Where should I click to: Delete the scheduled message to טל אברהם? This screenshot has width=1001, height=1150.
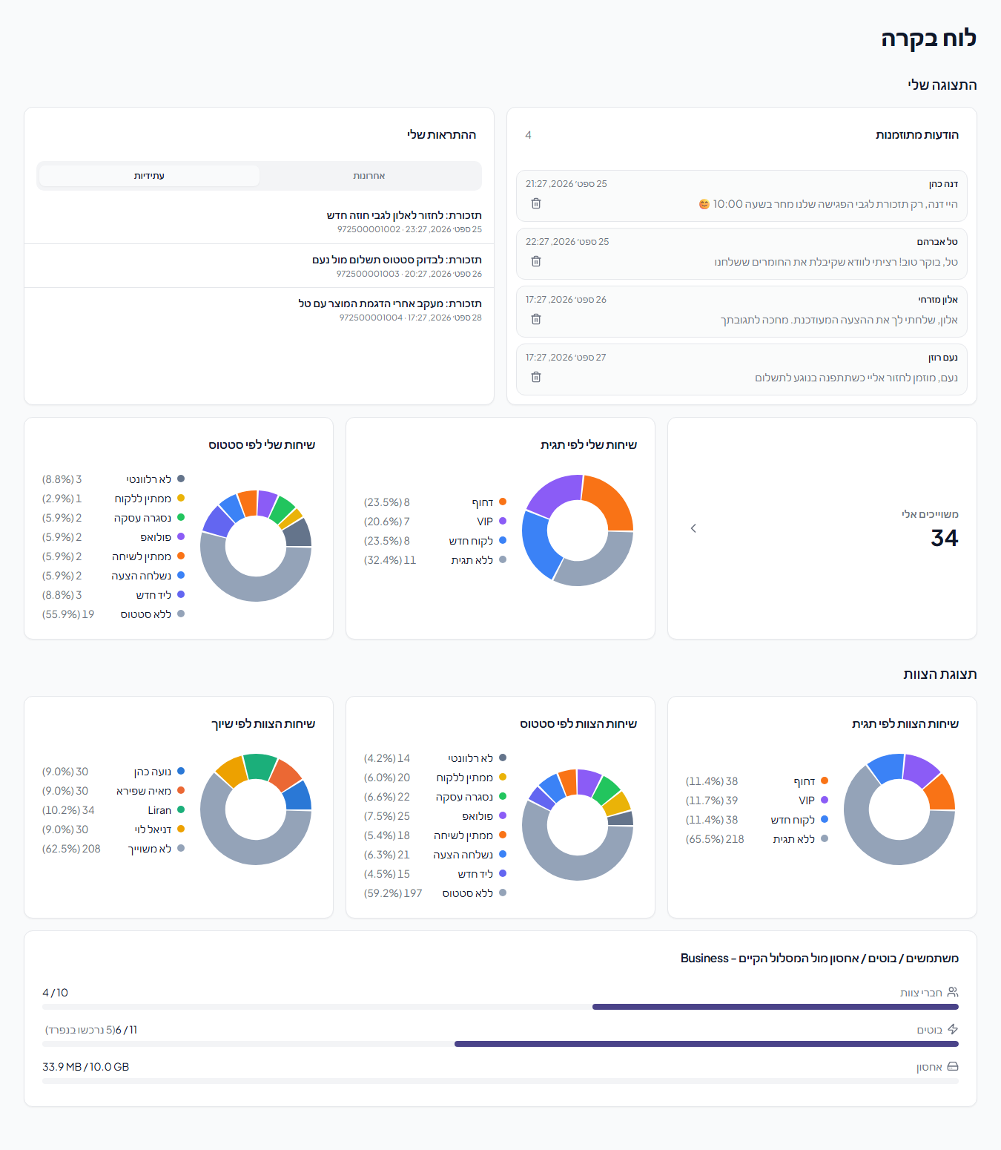click(536, 261)
